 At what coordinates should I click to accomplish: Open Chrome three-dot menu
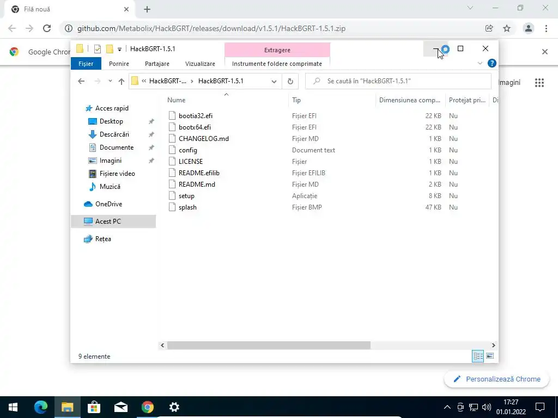point(546,28)
